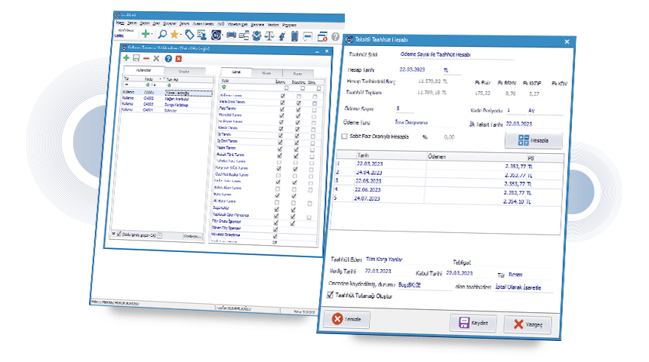The width and height of the screenshot is (649, 362).
Task: Click the Kaydet button
Action: (473, 323)
